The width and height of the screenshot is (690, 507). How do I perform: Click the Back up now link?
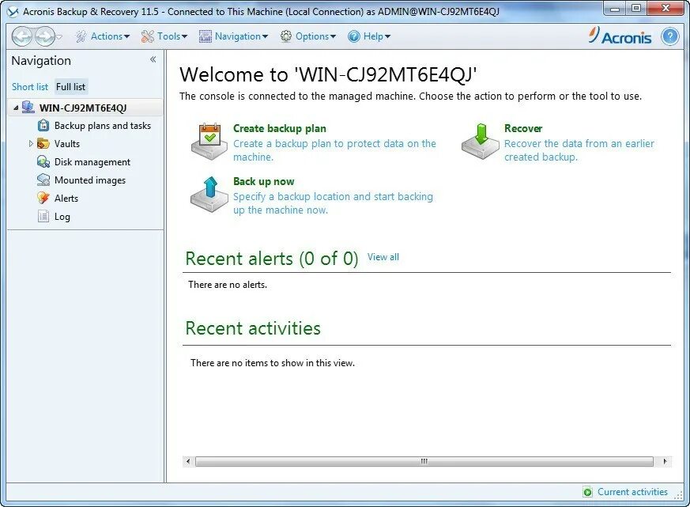[x=263, y=181]
